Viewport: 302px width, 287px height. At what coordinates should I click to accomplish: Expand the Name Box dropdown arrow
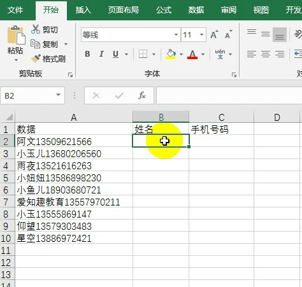click(58, 95)
